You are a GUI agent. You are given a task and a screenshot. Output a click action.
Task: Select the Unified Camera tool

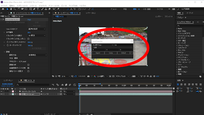click(23, 9)
